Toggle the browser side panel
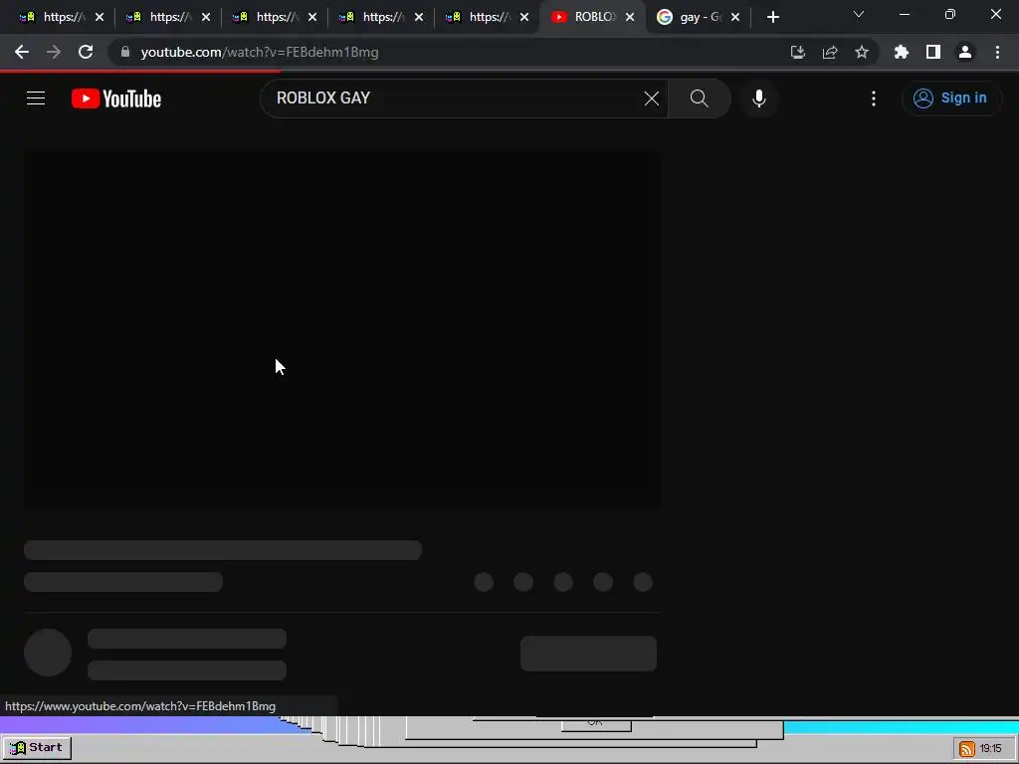 click(x=933, y=52)
